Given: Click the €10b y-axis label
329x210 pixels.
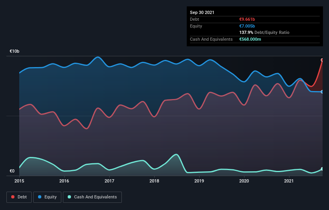Looking at the screenshot, I should [x=14, y=51].
